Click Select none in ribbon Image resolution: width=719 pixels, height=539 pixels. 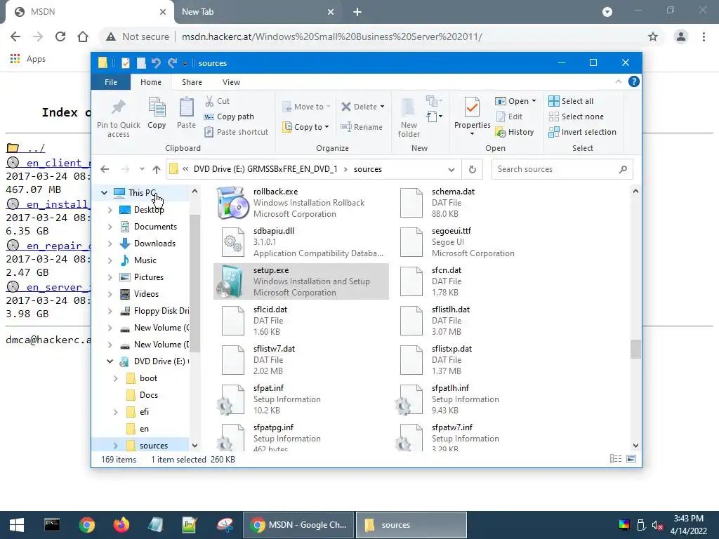[x=576, y=117]
